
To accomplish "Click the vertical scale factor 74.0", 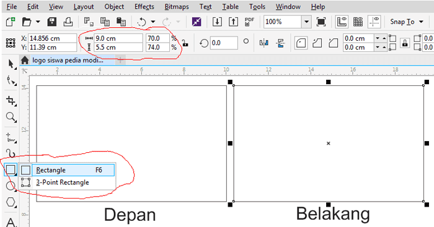I will tap(157, 47).
